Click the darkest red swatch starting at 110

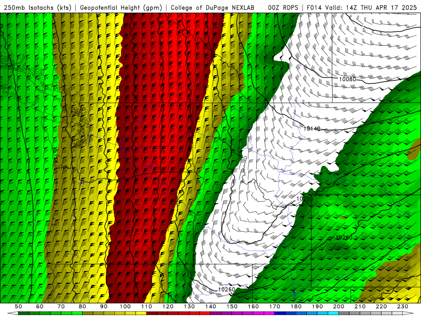[x=152, y=313]
